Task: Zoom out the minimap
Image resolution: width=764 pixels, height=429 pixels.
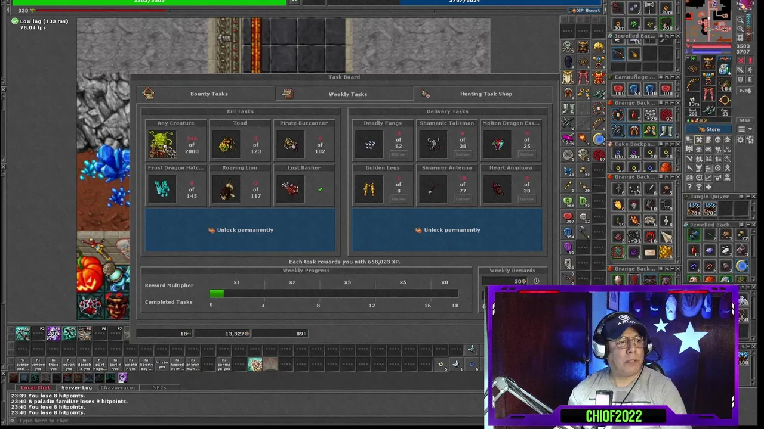Action: point(740,20)
